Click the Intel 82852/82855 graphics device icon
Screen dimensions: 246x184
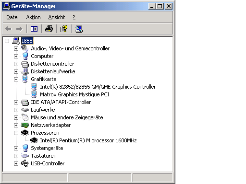coord(34,87)
